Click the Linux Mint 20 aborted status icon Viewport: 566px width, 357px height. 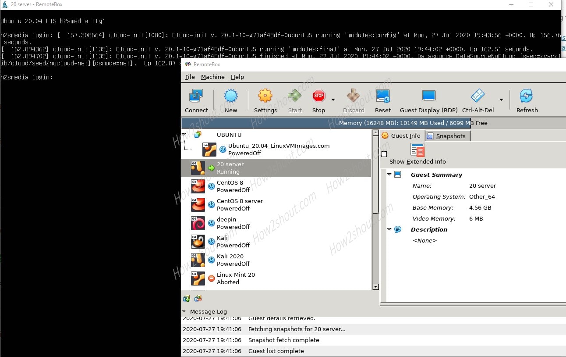[x=211, y=278]
